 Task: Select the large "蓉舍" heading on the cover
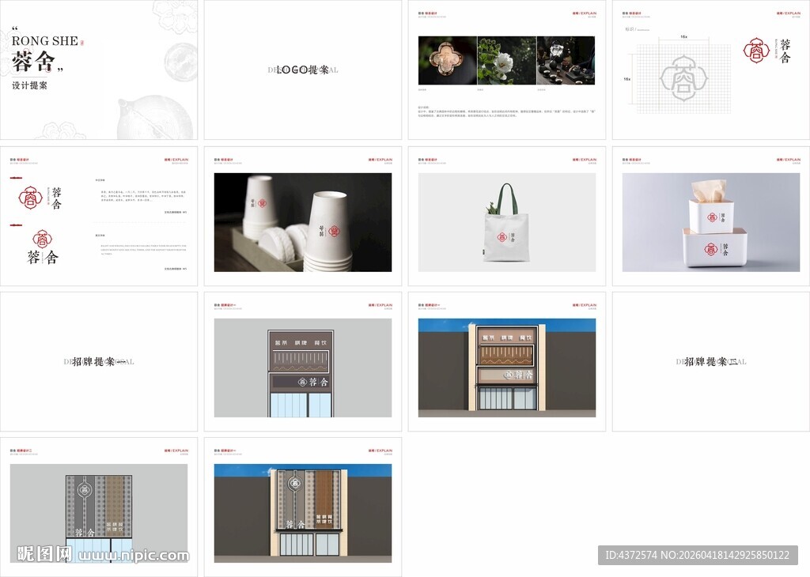[34, 62]
